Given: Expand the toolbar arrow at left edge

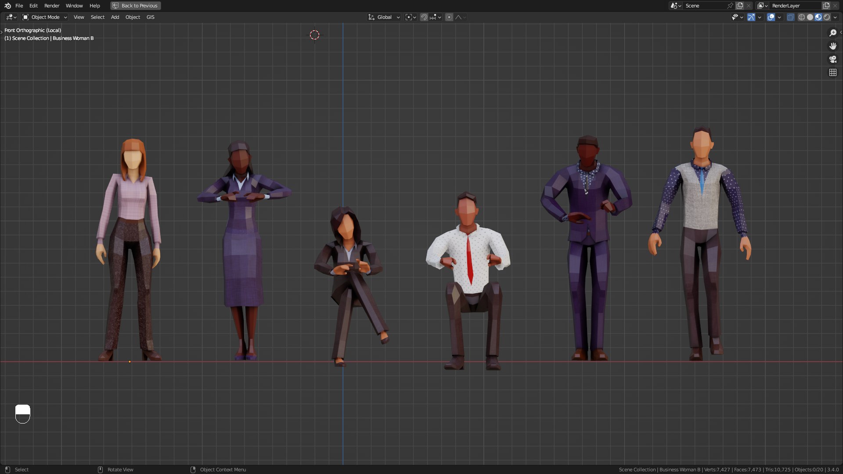Looking at the screenshot, I should click(x=1, y=32).
